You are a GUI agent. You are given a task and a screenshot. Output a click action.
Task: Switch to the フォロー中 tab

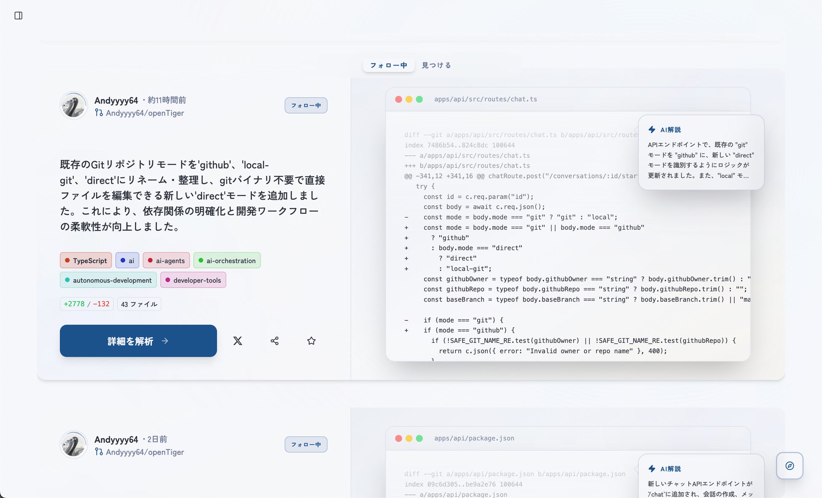[x=388, y=65]
